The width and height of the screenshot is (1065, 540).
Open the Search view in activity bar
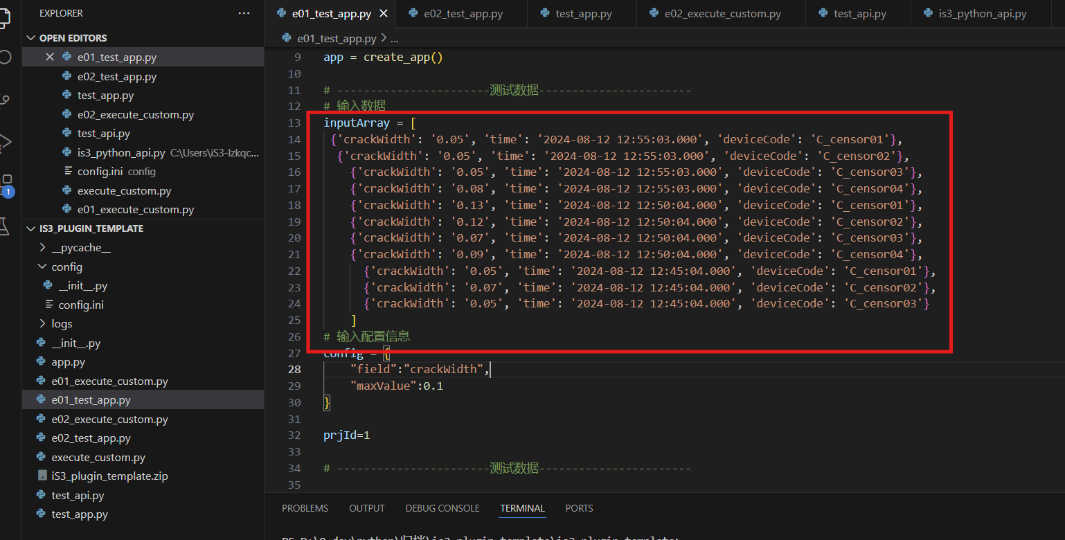click(4, 57)
